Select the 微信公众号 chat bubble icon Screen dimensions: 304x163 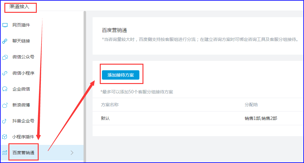[5, 57]
